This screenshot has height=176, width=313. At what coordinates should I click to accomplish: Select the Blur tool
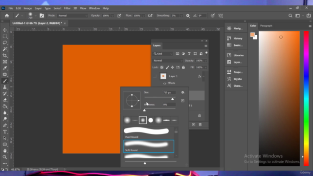pyautogui.click(x=5, y=113)
